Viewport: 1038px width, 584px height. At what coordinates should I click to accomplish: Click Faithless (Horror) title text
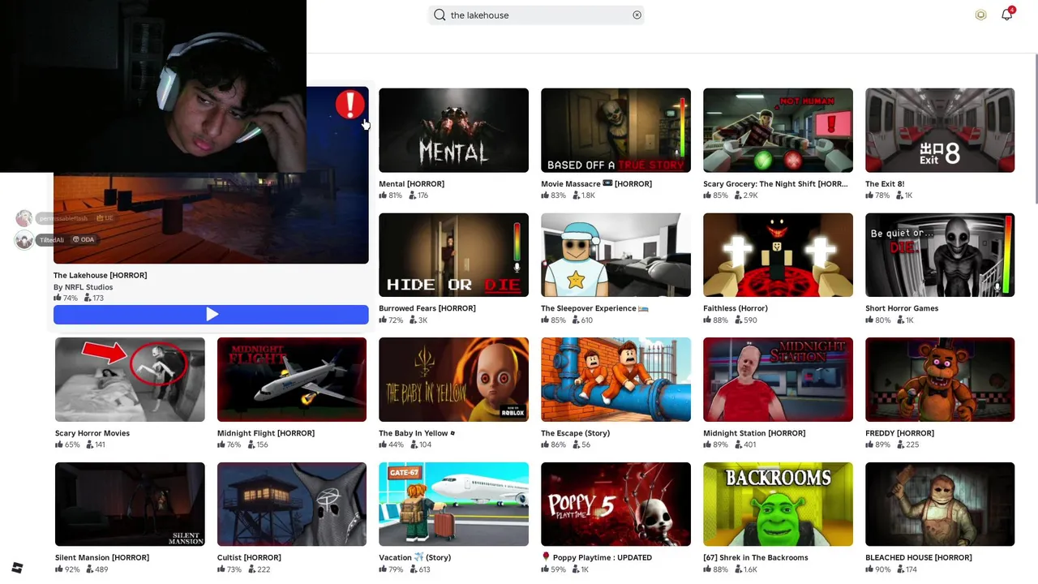coord(736,308)
